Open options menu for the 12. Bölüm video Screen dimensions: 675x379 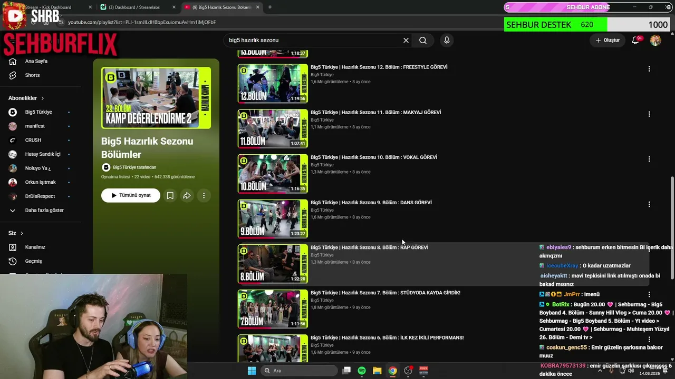click(649, 69)
